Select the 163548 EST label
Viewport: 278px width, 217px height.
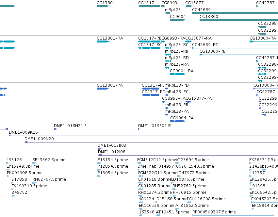147,212
